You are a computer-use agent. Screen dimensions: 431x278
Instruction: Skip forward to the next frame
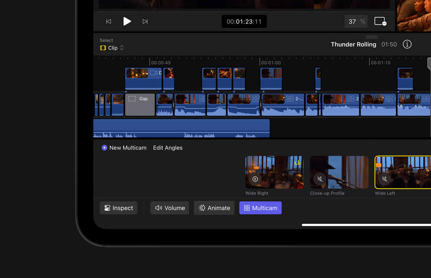click(145, 21)
